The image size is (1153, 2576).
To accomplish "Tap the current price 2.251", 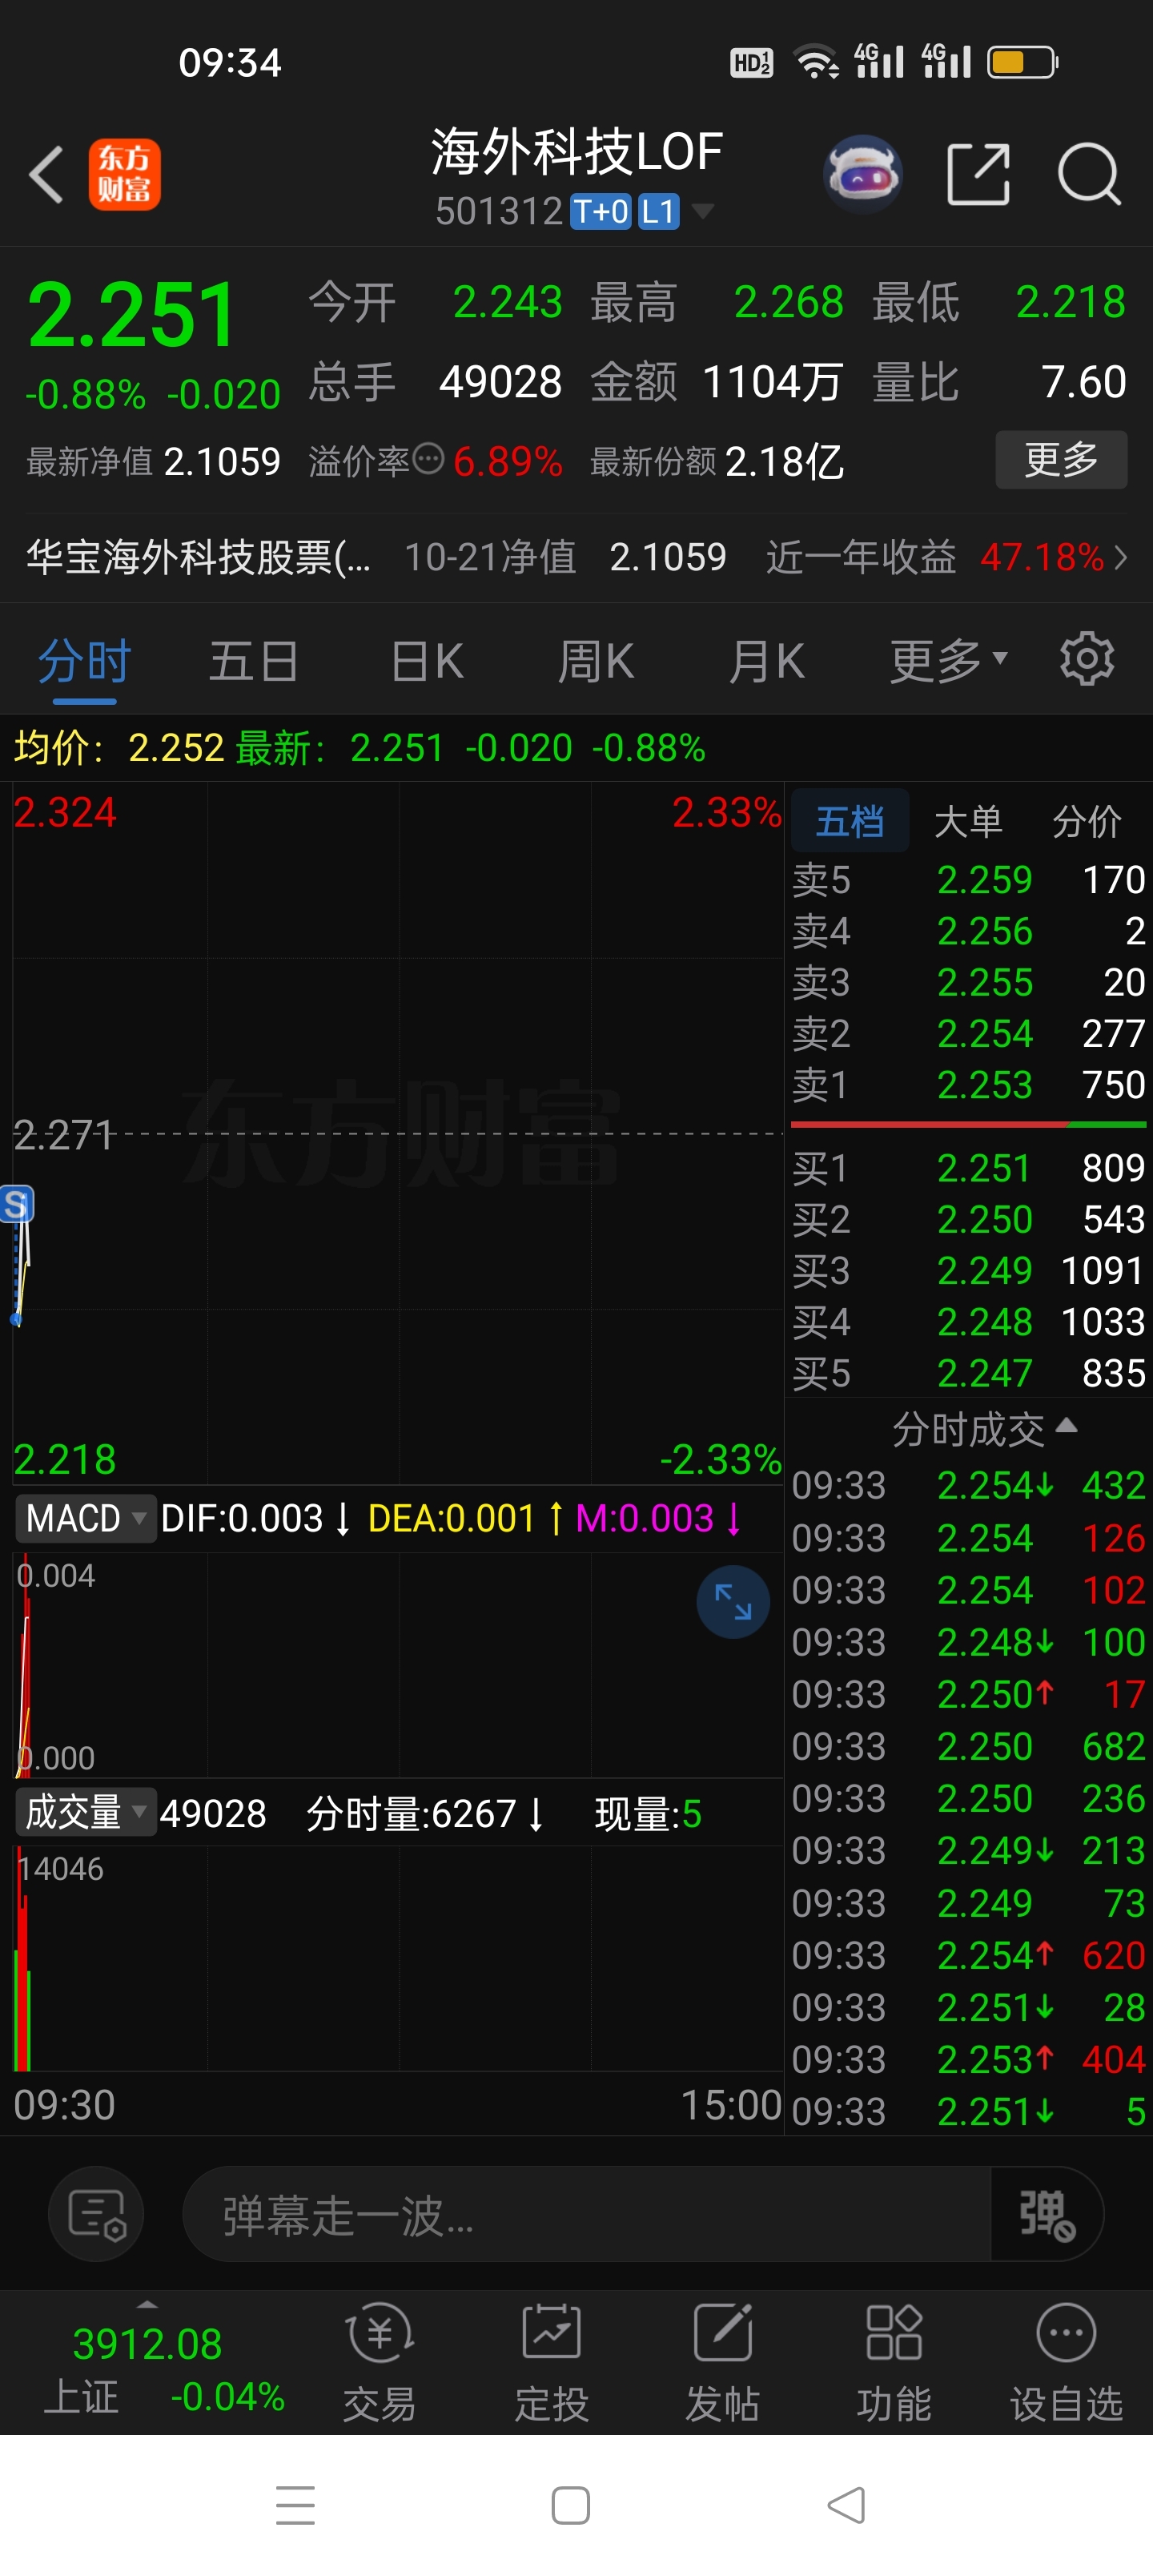I will [x=131, y=314].
